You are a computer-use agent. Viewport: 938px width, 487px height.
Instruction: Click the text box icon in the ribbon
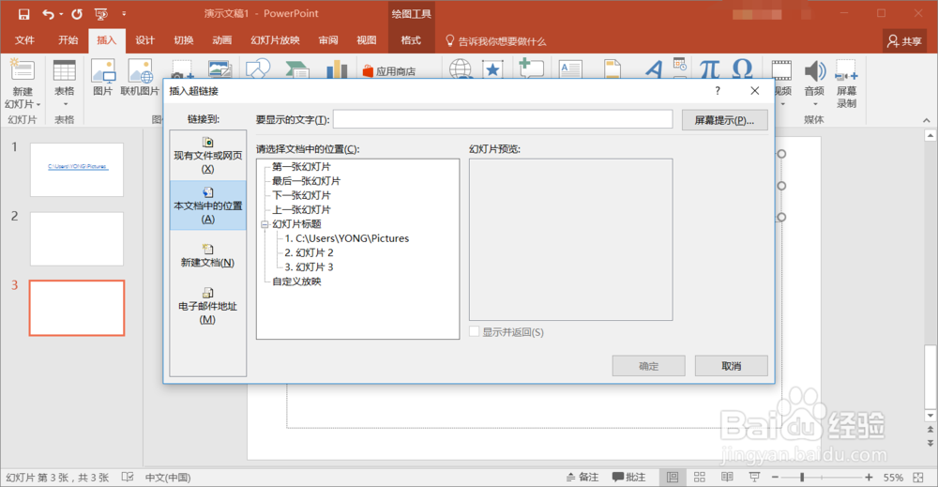click(x=570, y=68)
